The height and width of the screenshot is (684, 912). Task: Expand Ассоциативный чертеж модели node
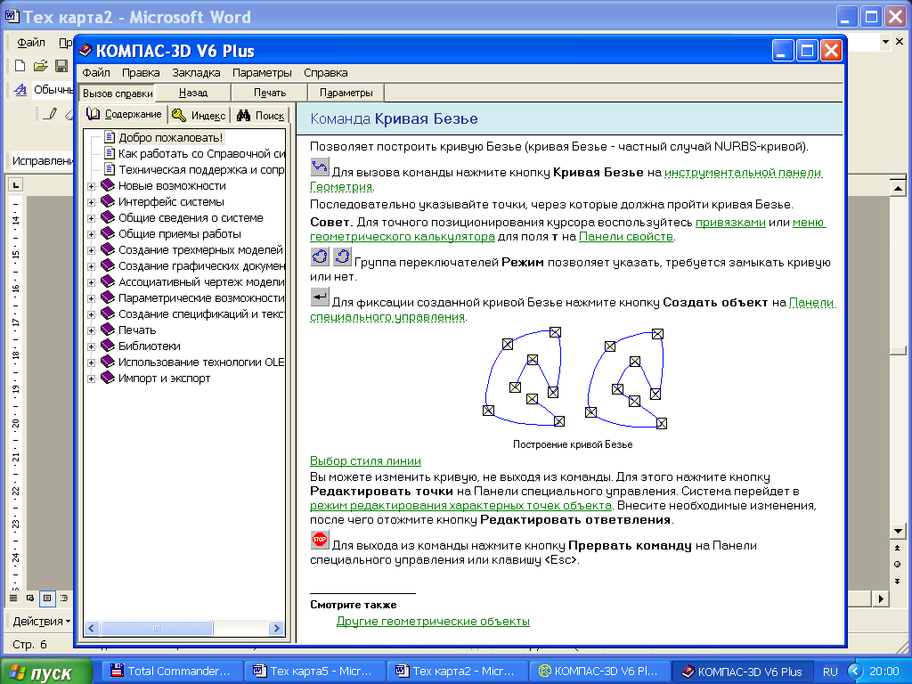point(92,282)
